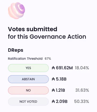
Task: Click the pink spiral orb logo
Action: [x=17, y=11]
